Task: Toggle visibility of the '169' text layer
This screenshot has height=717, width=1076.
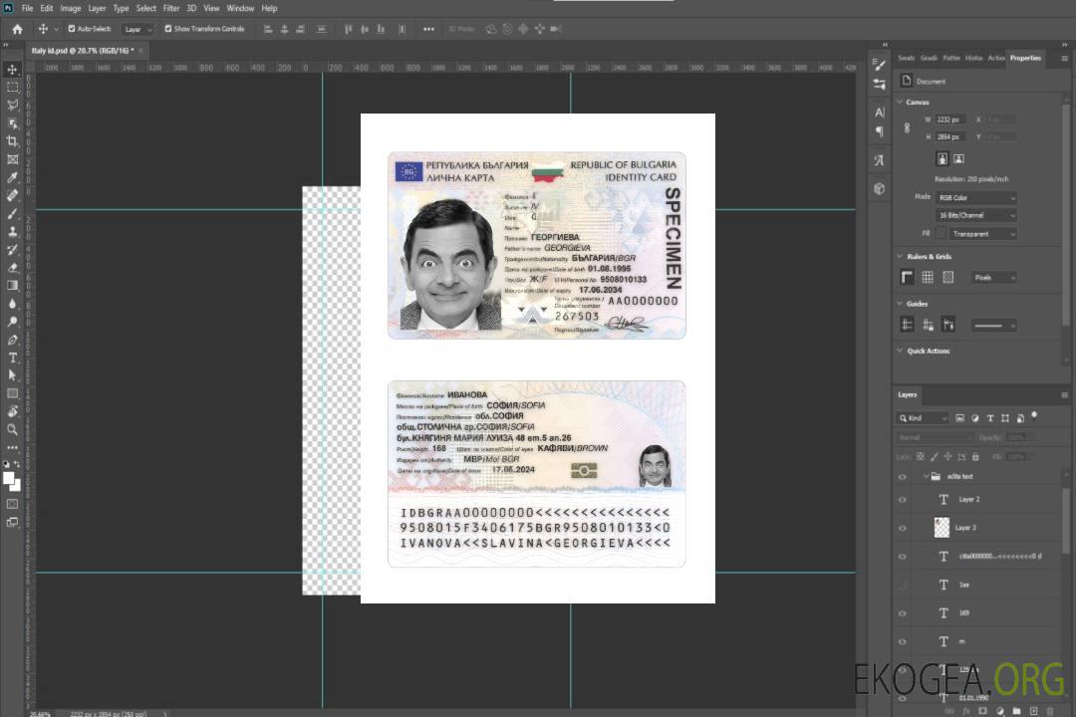Action: click(903, 613)
